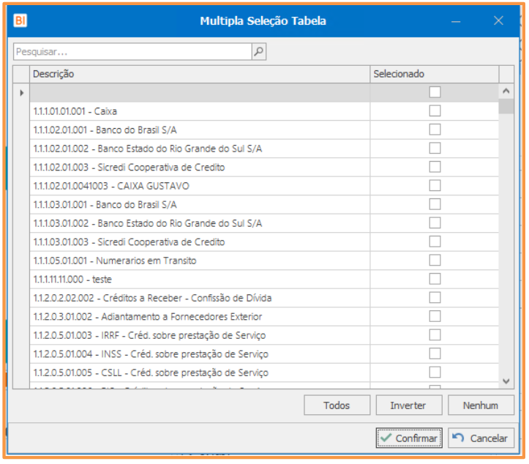Click the Todos button

tap(337, 405)
